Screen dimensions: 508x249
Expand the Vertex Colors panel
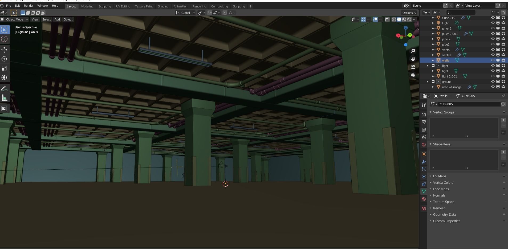coord(442,182)
